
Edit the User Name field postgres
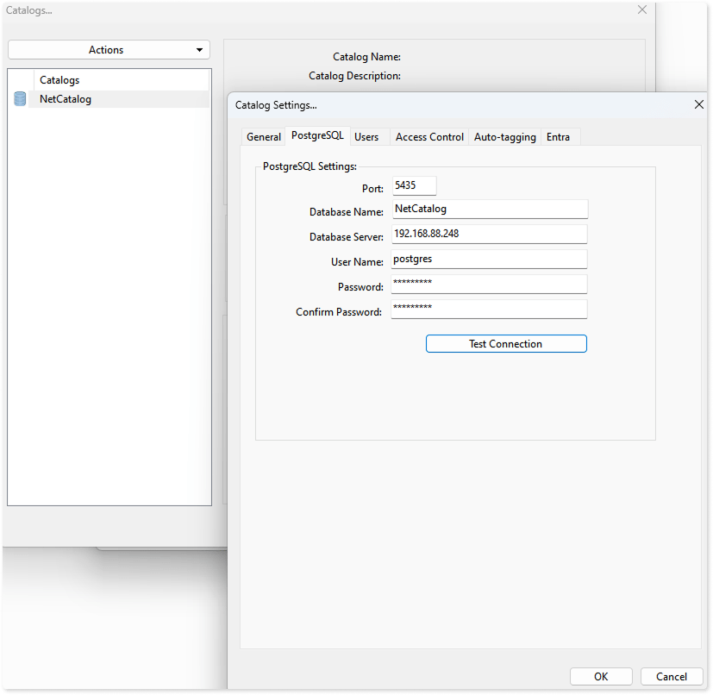click(490, 259)
